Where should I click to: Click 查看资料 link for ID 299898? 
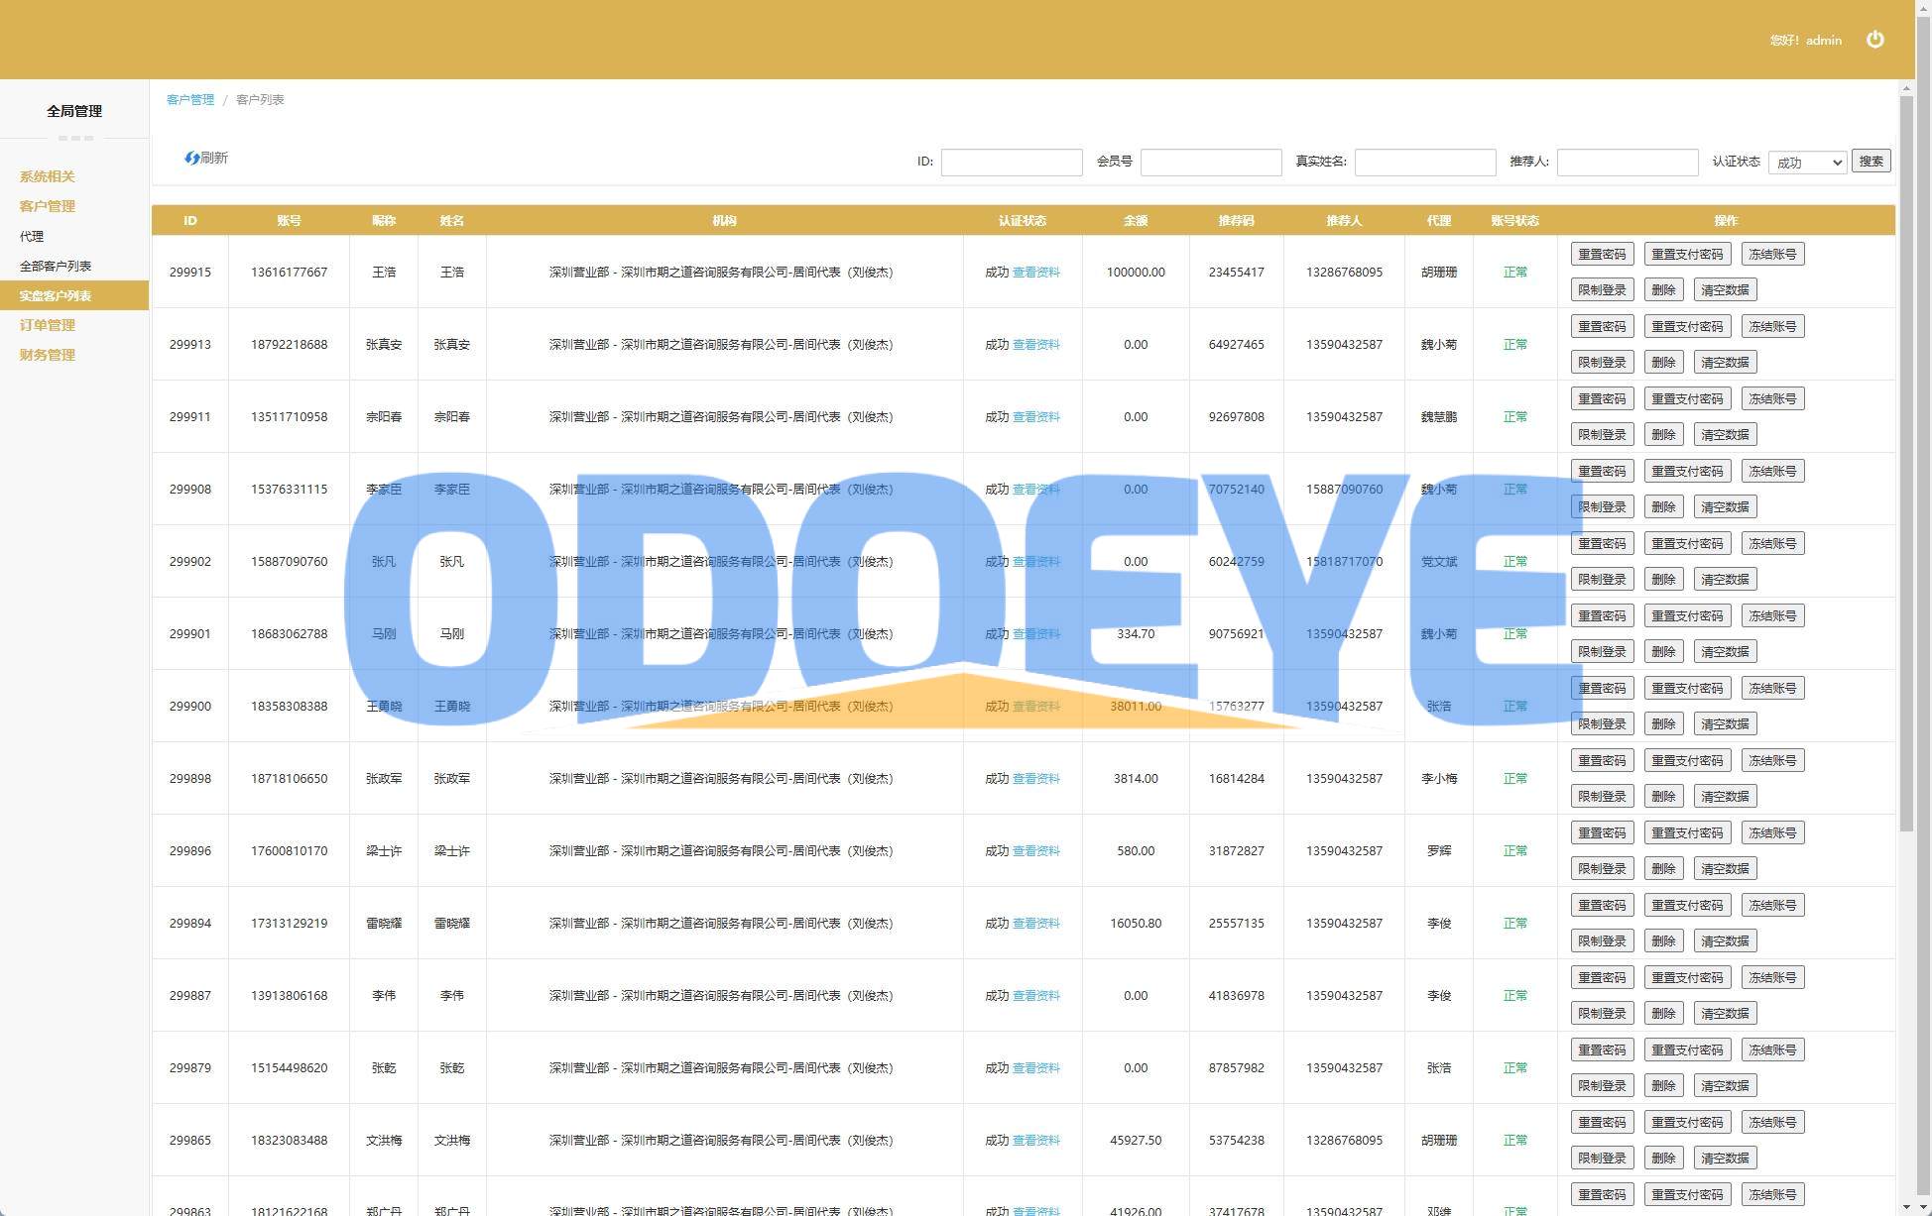(1036, 778)
